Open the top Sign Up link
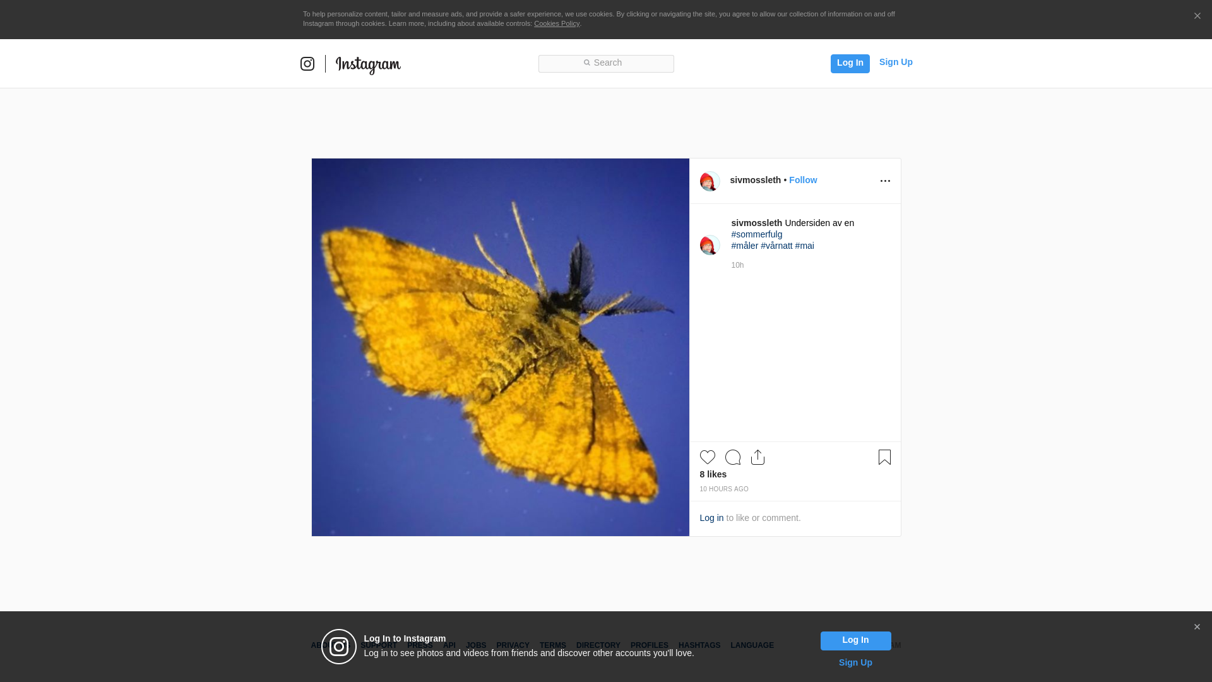The height and width of the screenshot is (682, 1212). tap(895, 62)
